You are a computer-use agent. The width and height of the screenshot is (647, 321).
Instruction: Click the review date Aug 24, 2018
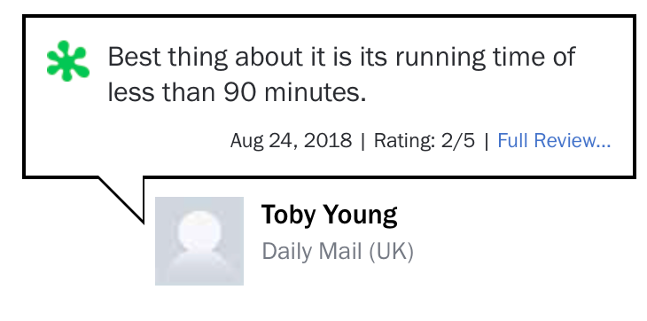[x=291, y=141]
